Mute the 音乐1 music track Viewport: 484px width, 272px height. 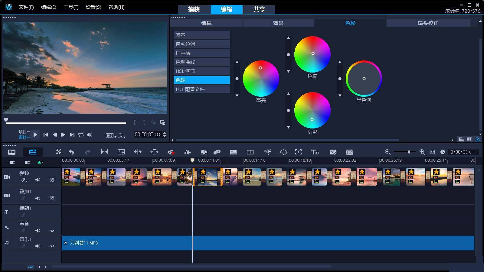38,246
